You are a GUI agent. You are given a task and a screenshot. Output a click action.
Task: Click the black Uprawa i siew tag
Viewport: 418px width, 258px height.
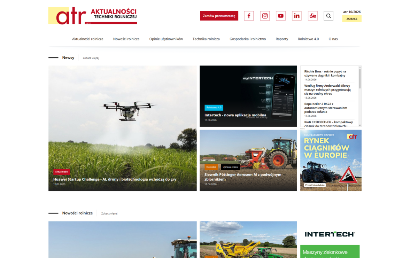(230, 167)
